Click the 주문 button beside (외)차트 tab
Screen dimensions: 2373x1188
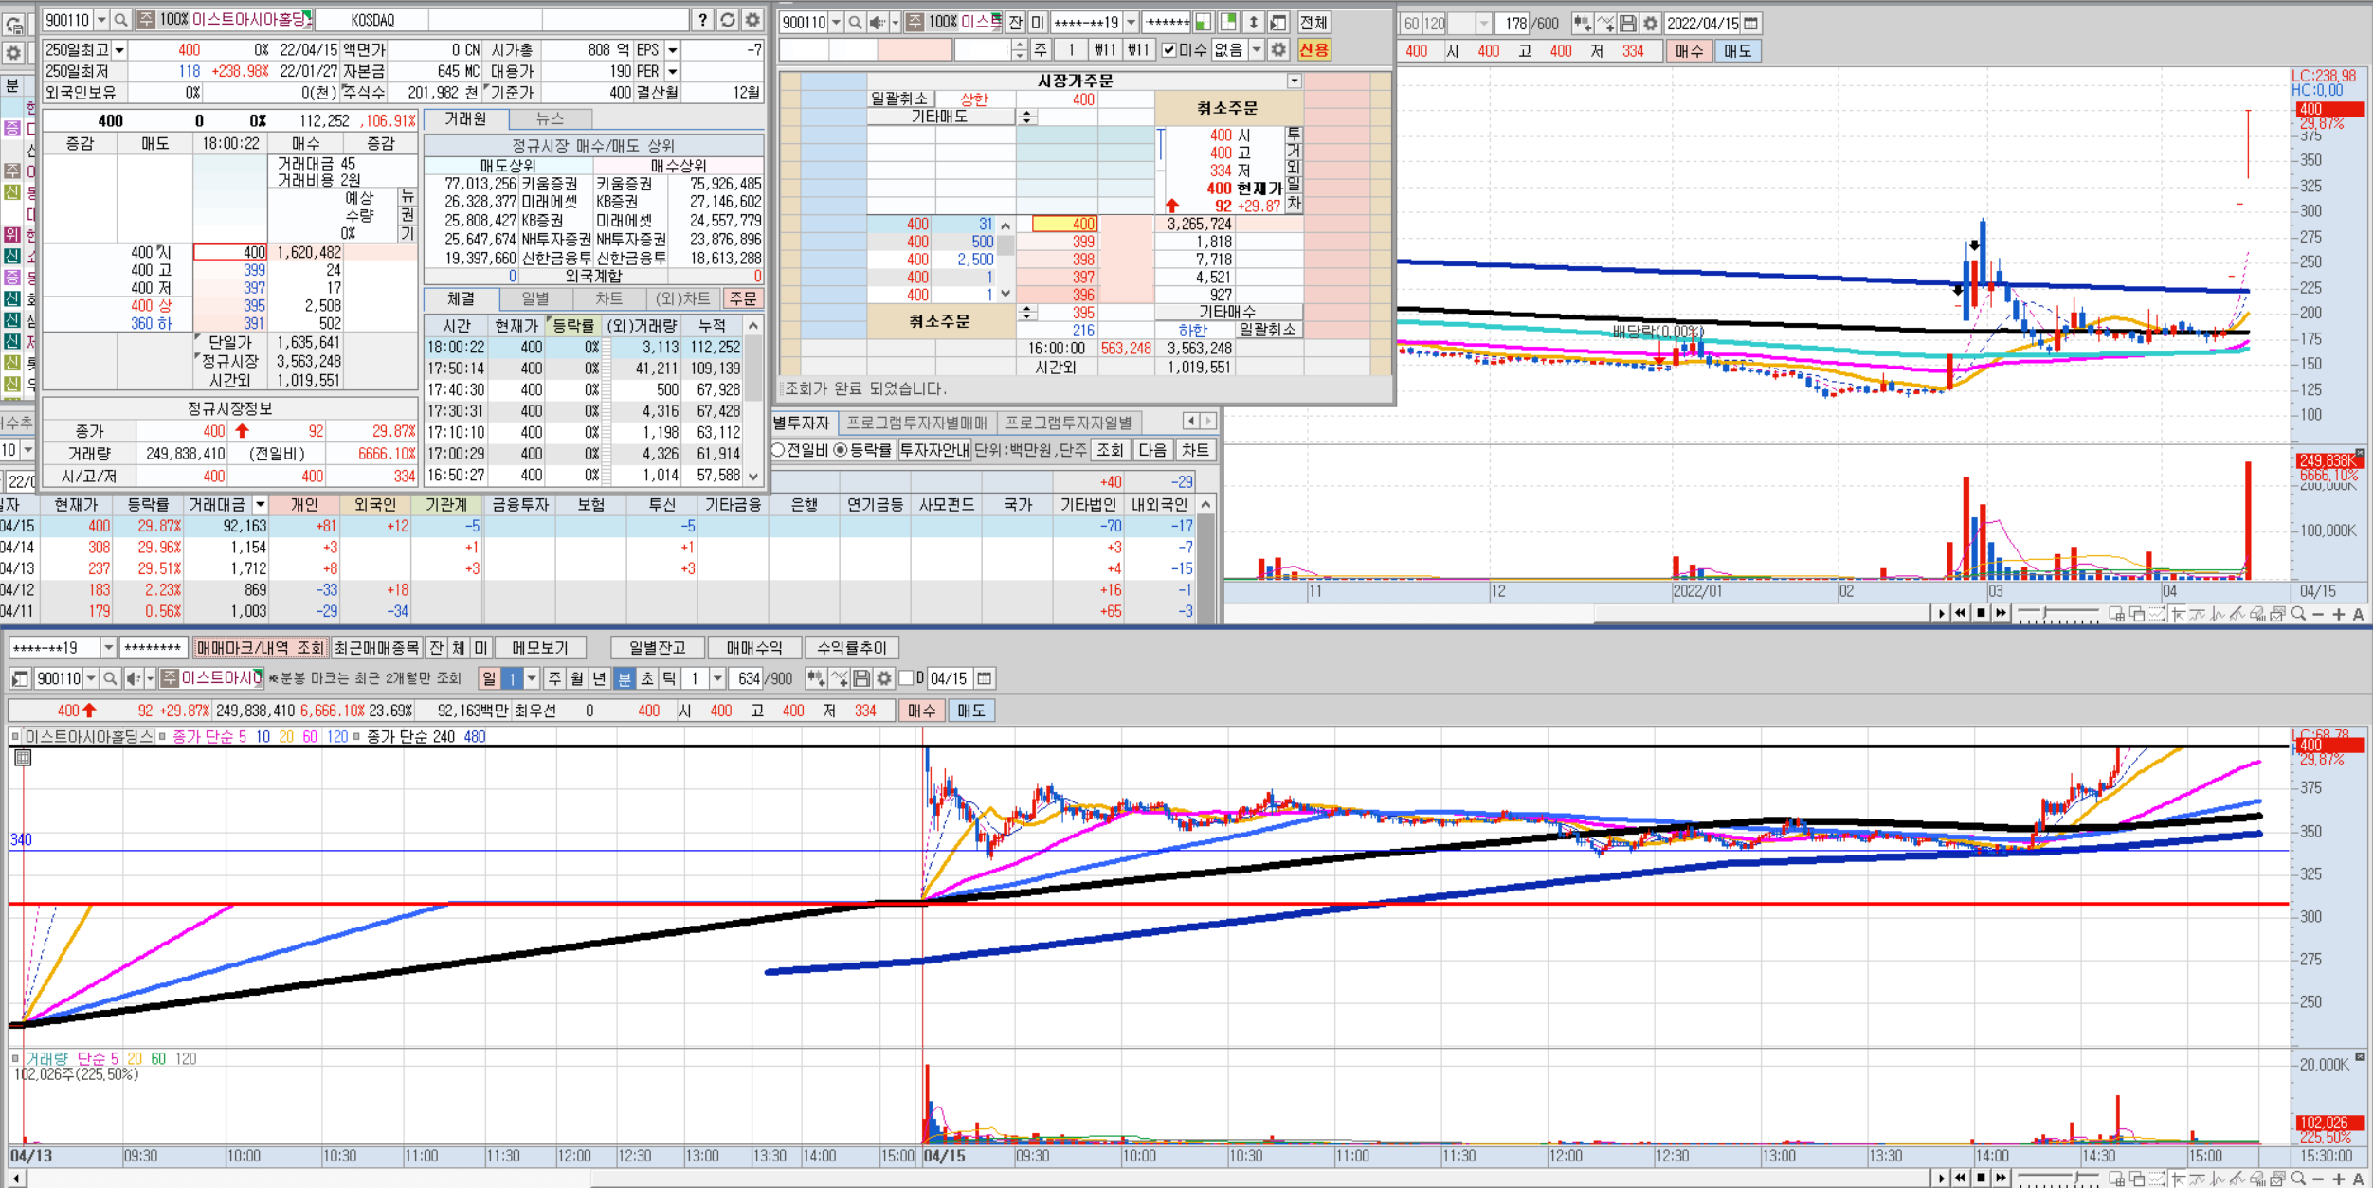click(x=743, y=298)
